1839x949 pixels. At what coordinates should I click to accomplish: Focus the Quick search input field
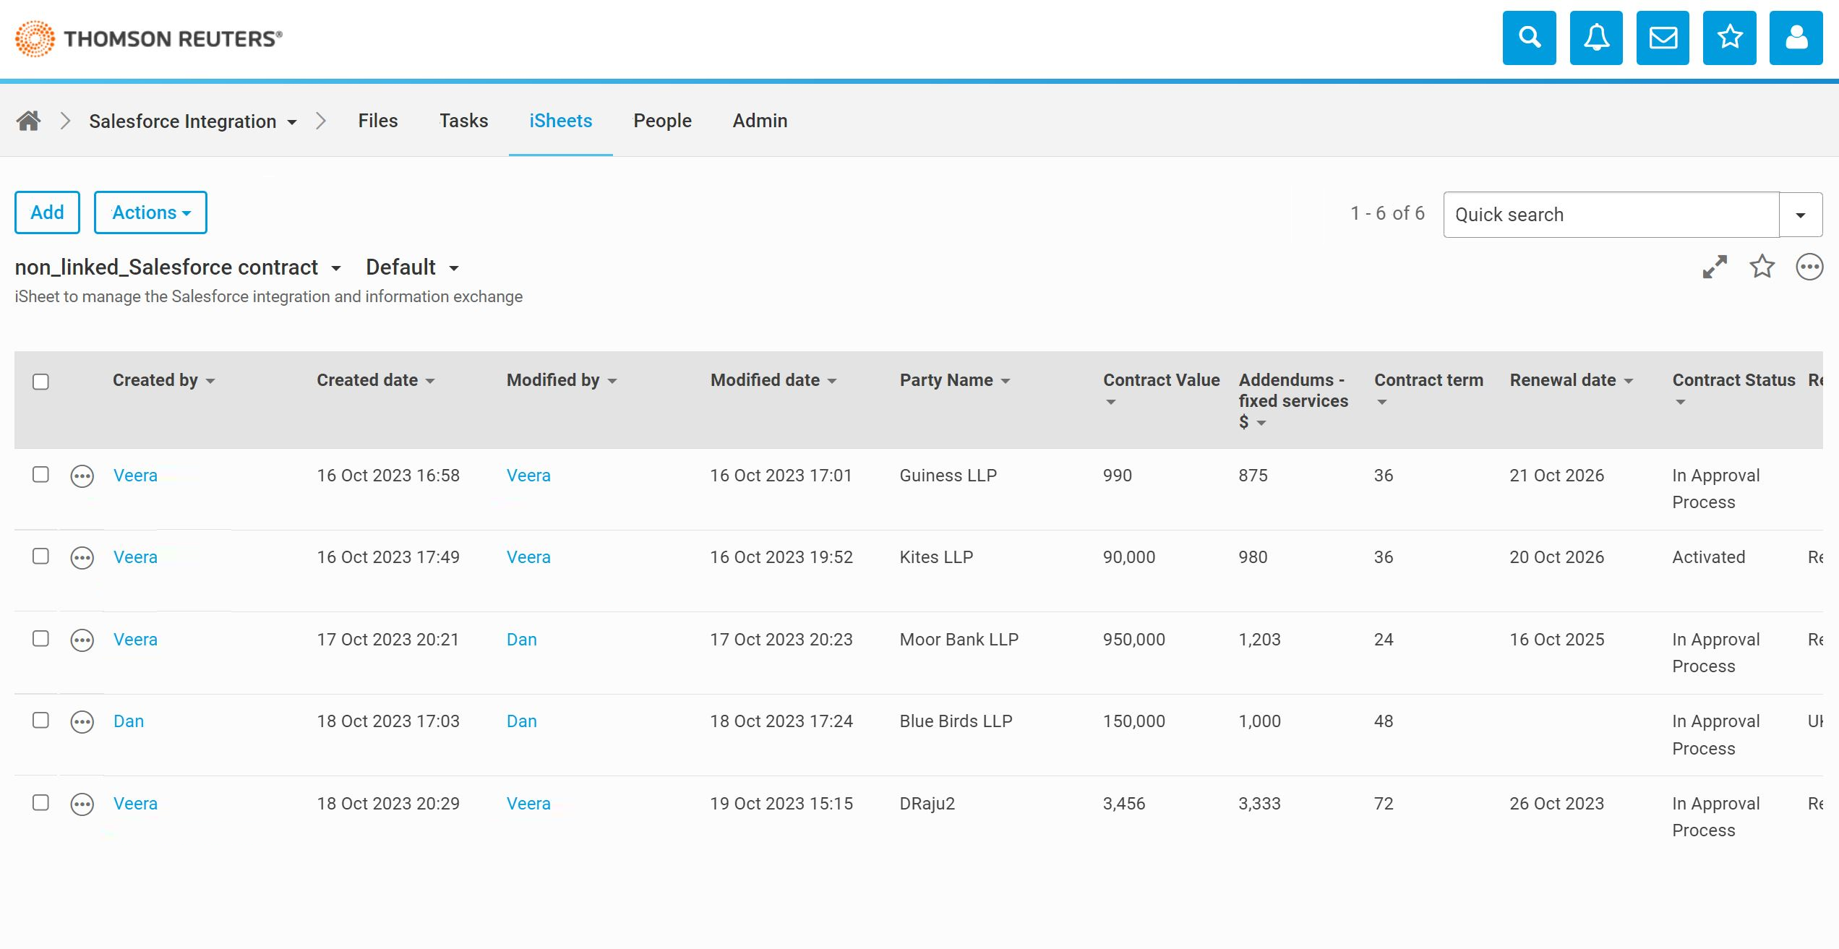1611,215
